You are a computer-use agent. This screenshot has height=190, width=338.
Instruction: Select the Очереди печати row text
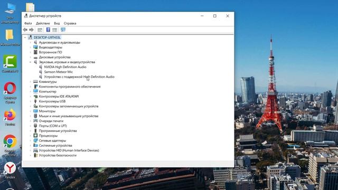tap(51, 121)
